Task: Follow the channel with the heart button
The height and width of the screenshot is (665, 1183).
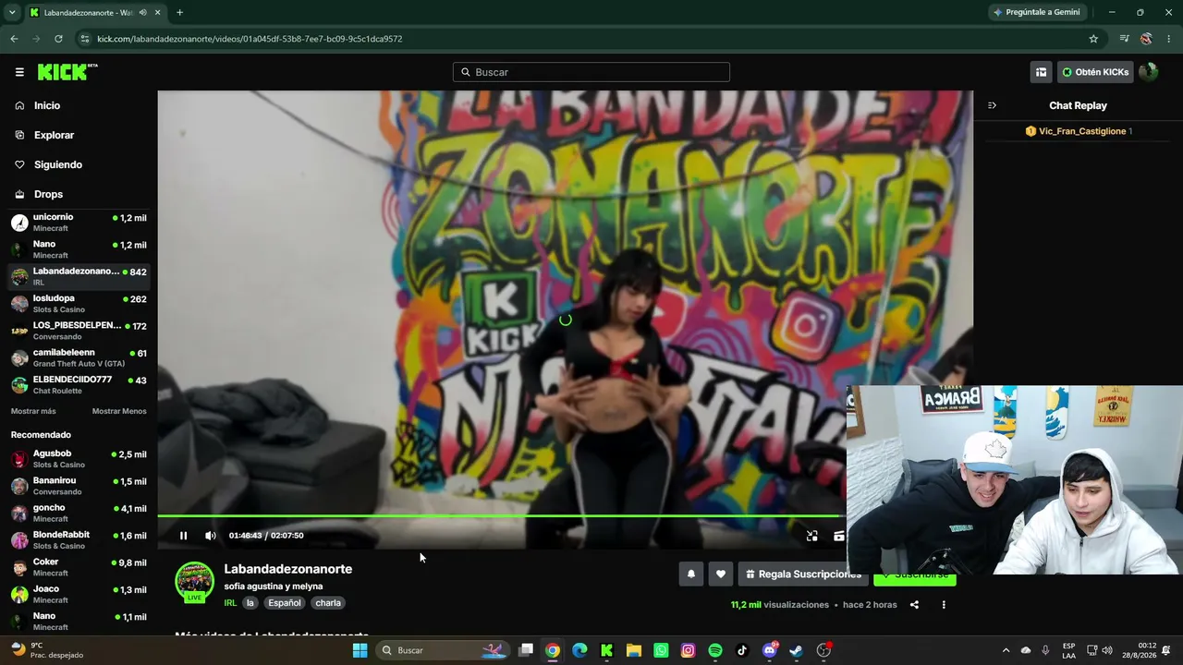Action: tap(720, 574)
